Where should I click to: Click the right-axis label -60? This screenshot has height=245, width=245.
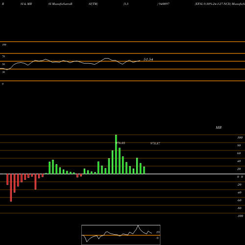(x=239, y=200)
